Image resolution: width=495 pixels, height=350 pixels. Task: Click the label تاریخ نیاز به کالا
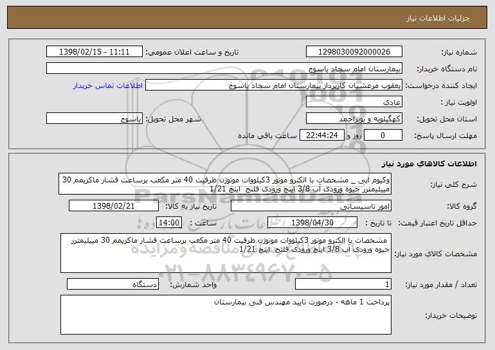click(191, 206)
